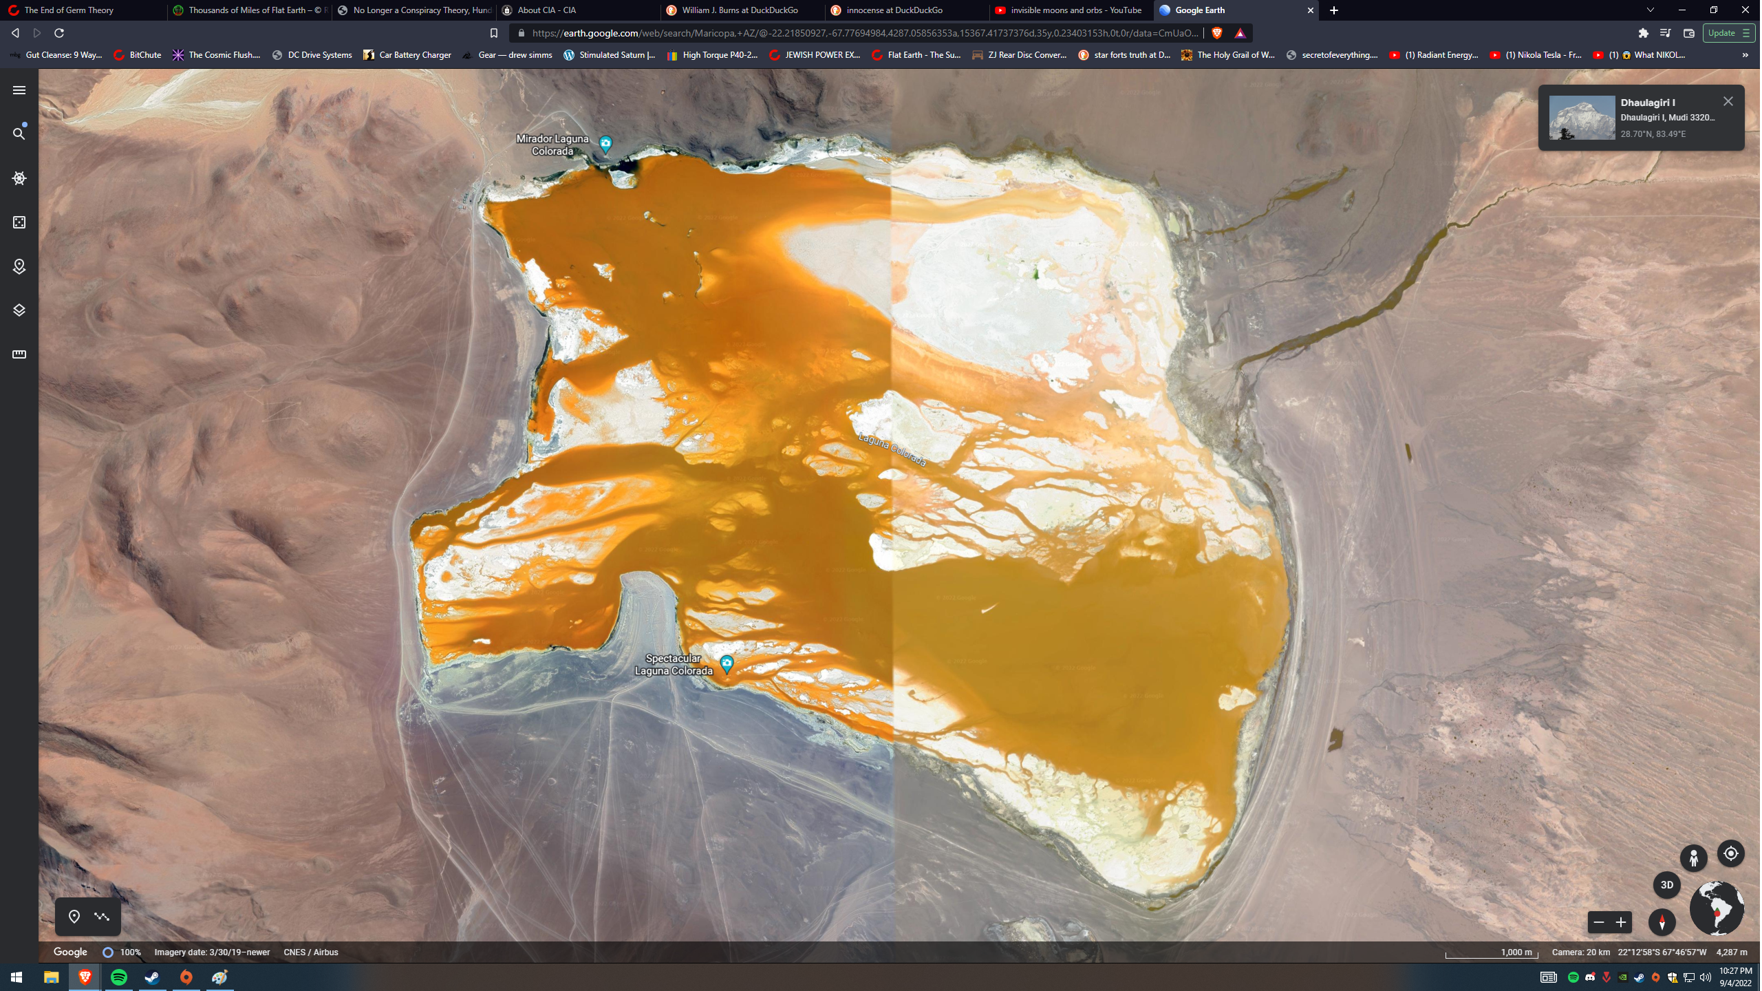Image resolution: width=1762 pixels, height=991 pixels.
Task: Click the compass to reset north
Action: coord(1664,922)
